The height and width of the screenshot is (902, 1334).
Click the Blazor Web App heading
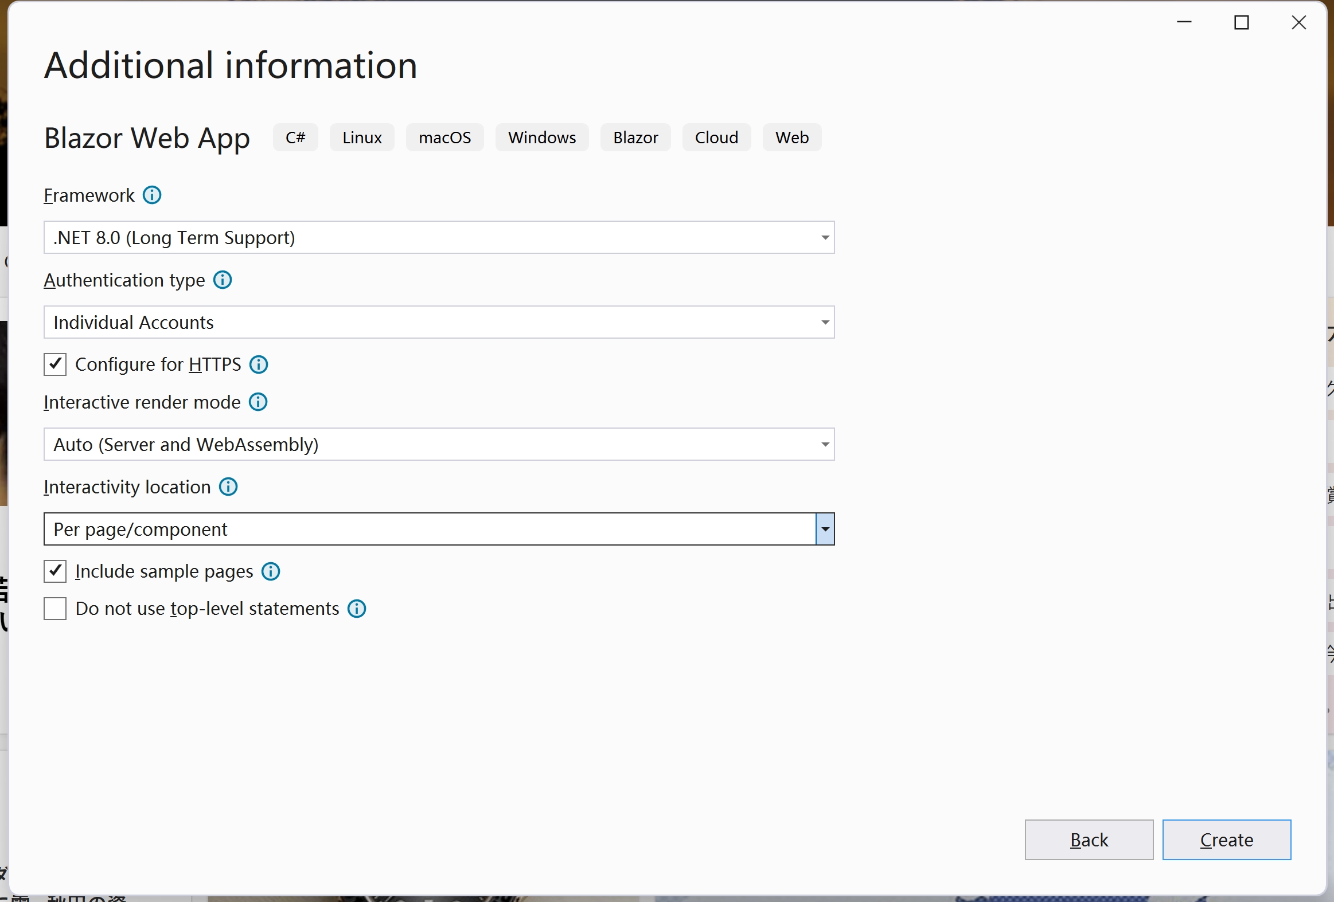point(147,139)
